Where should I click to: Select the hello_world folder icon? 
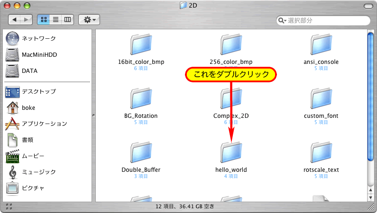point(231,152)
